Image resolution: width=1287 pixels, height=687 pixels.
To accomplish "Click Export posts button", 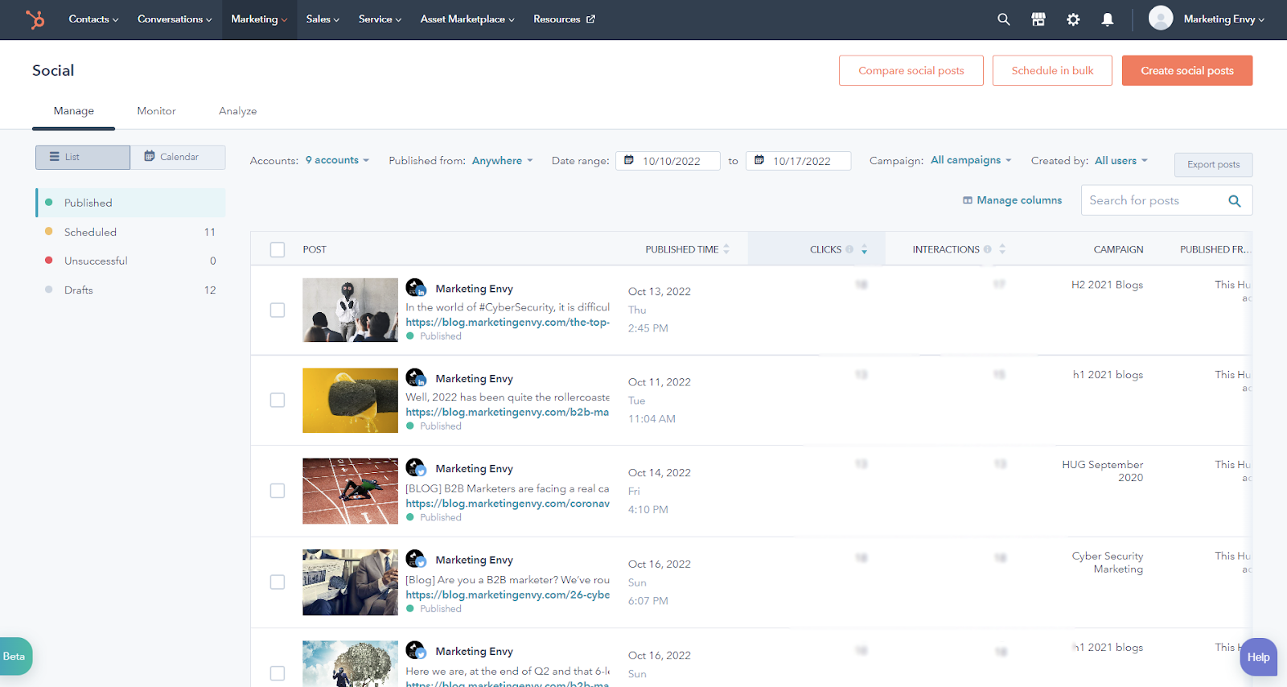I will [1214, 164].
